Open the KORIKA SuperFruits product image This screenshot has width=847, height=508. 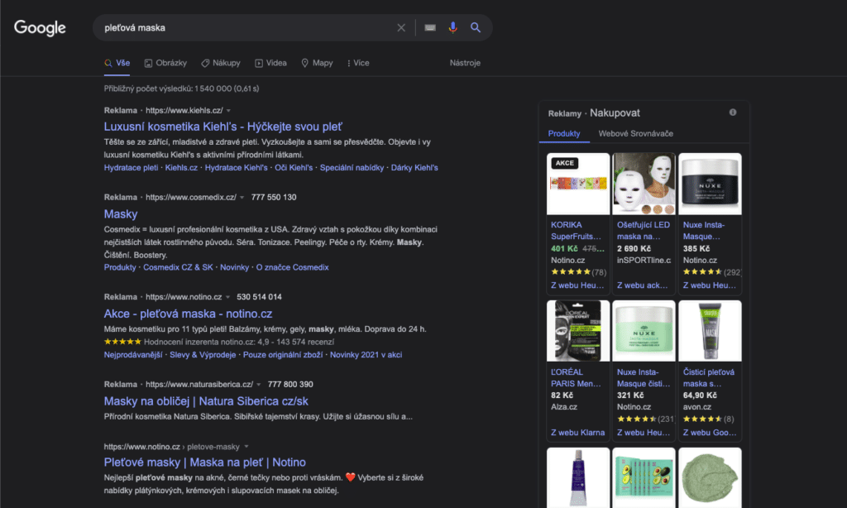pos(578,184)
